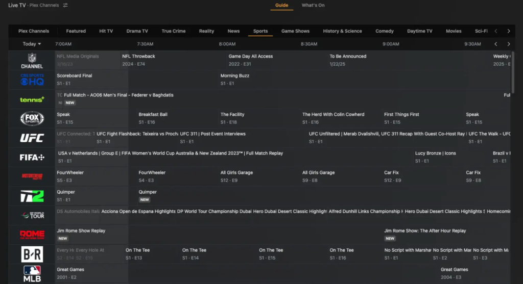This screenshot has height=284, width=523.
Task: Open Acciona Open de Espana Highlights
Action: (138, 215)
